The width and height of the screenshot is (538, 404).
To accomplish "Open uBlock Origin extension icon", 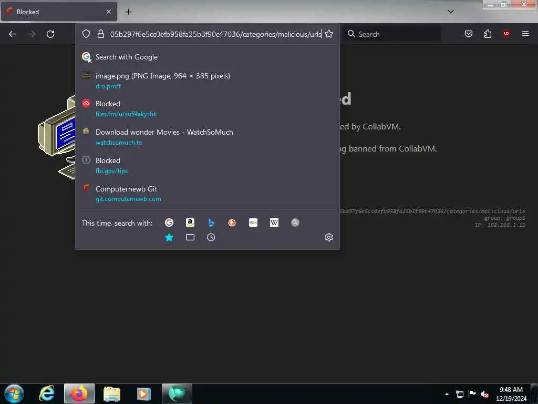I will coord(506,34).
